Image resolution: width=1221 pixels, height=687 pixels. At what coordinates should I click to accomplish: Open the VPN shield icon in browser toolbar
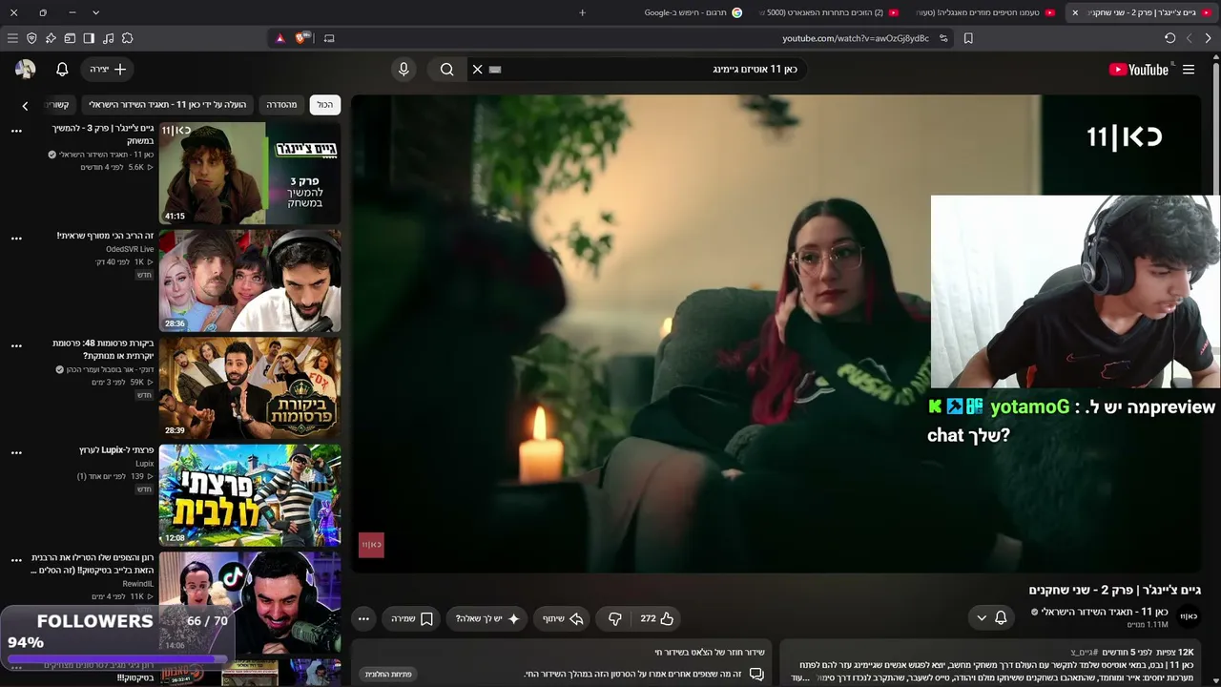click(31, 38)
